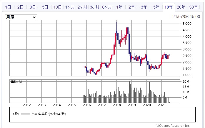Click the 2,000 price axis label
The height and width of the screenshot is (128, 205).
187,62
